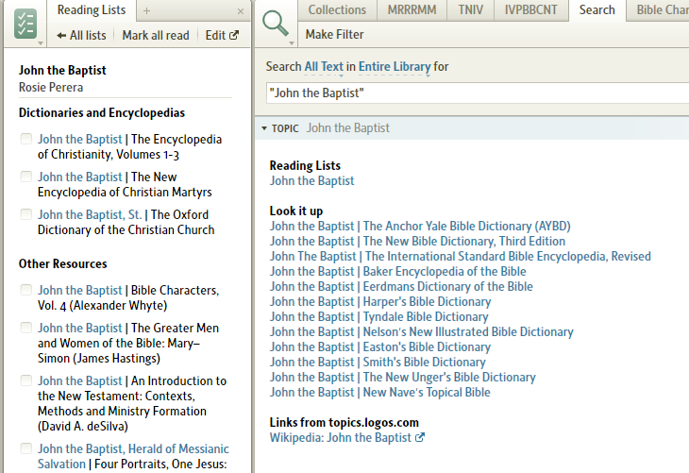
Task: Open the IVPBBCNT tab
Action: (x=530, y=9)
